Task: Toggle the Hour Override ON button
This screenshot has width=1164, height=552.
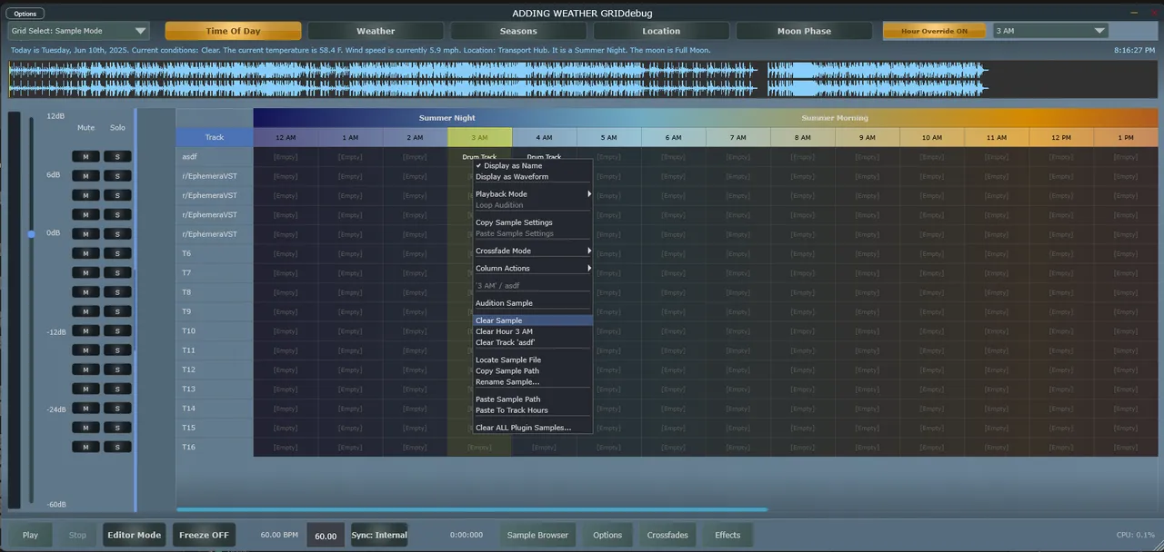Action: pos(934,31)
